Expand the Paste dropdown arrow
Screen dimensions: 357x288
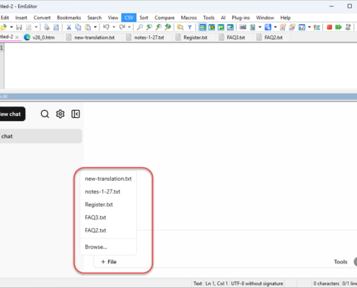95,27
